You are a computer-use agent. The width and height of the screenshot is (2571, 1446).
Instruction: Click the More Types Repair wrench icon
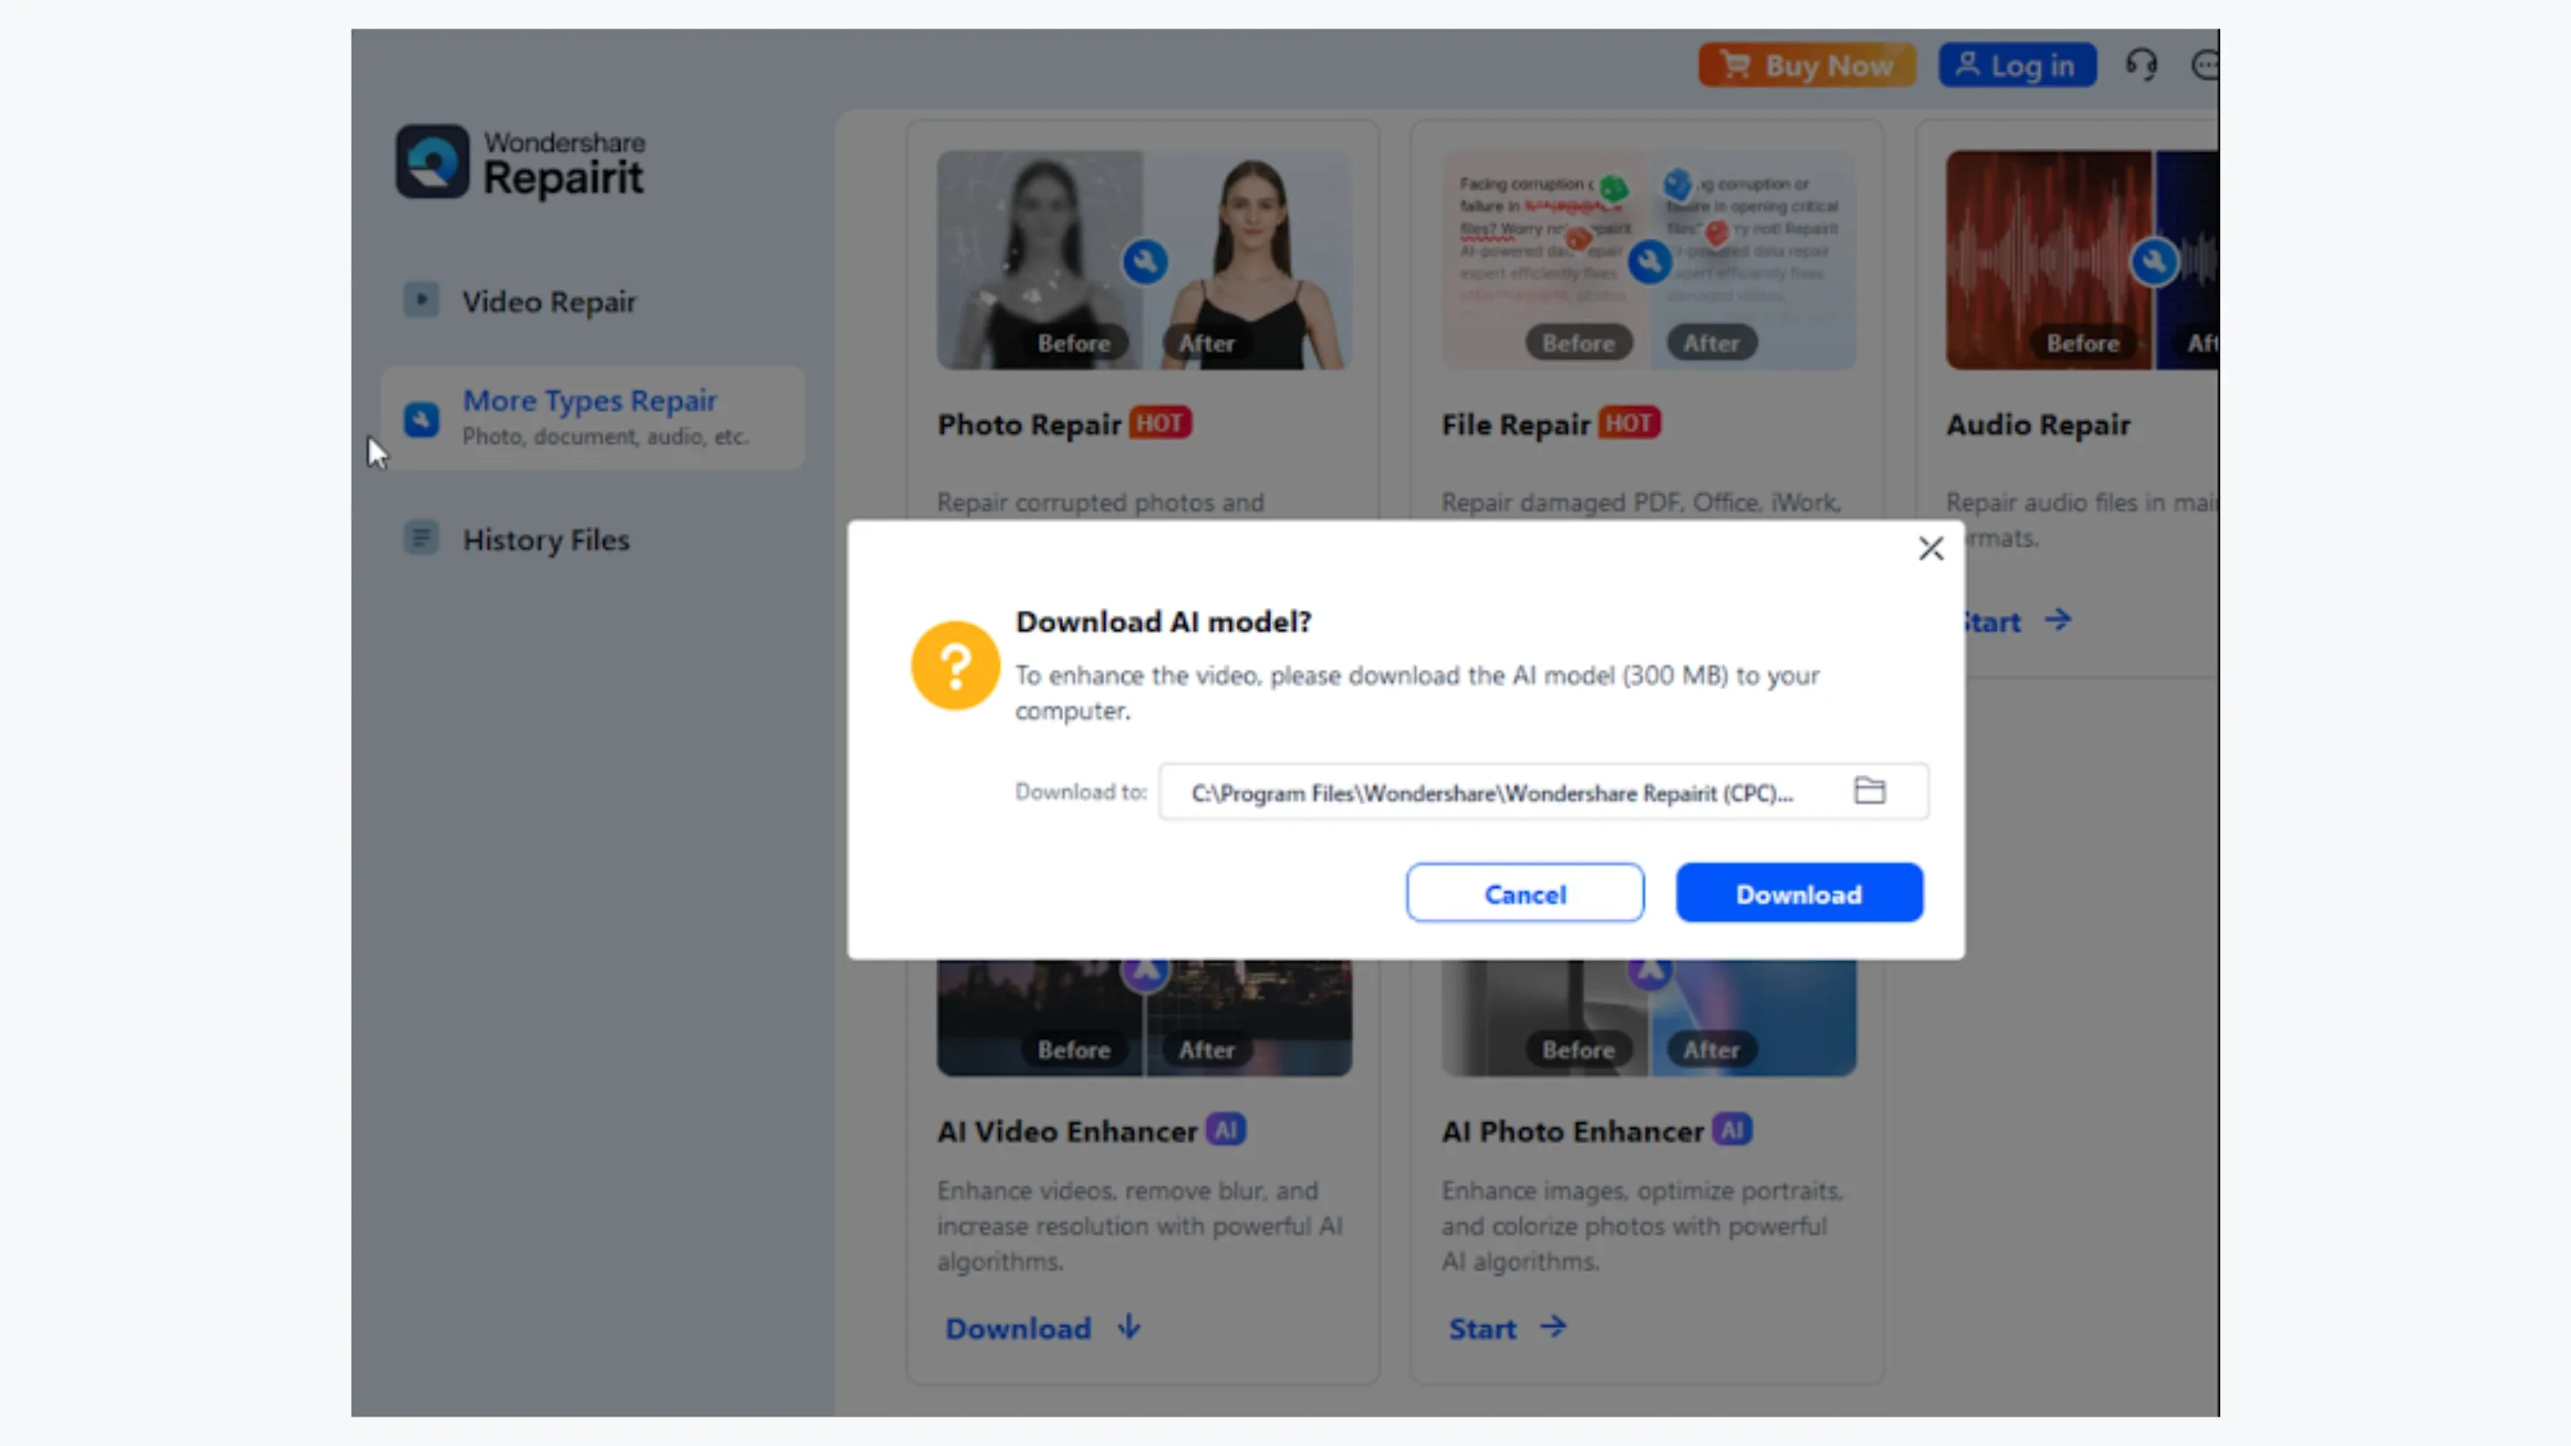point(421,420)
